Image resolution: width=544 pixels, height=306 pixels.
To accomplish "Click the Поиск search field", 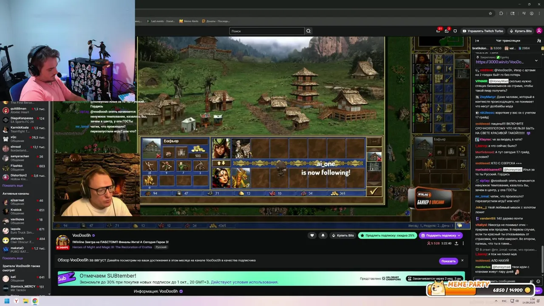I will coord(267,31).
